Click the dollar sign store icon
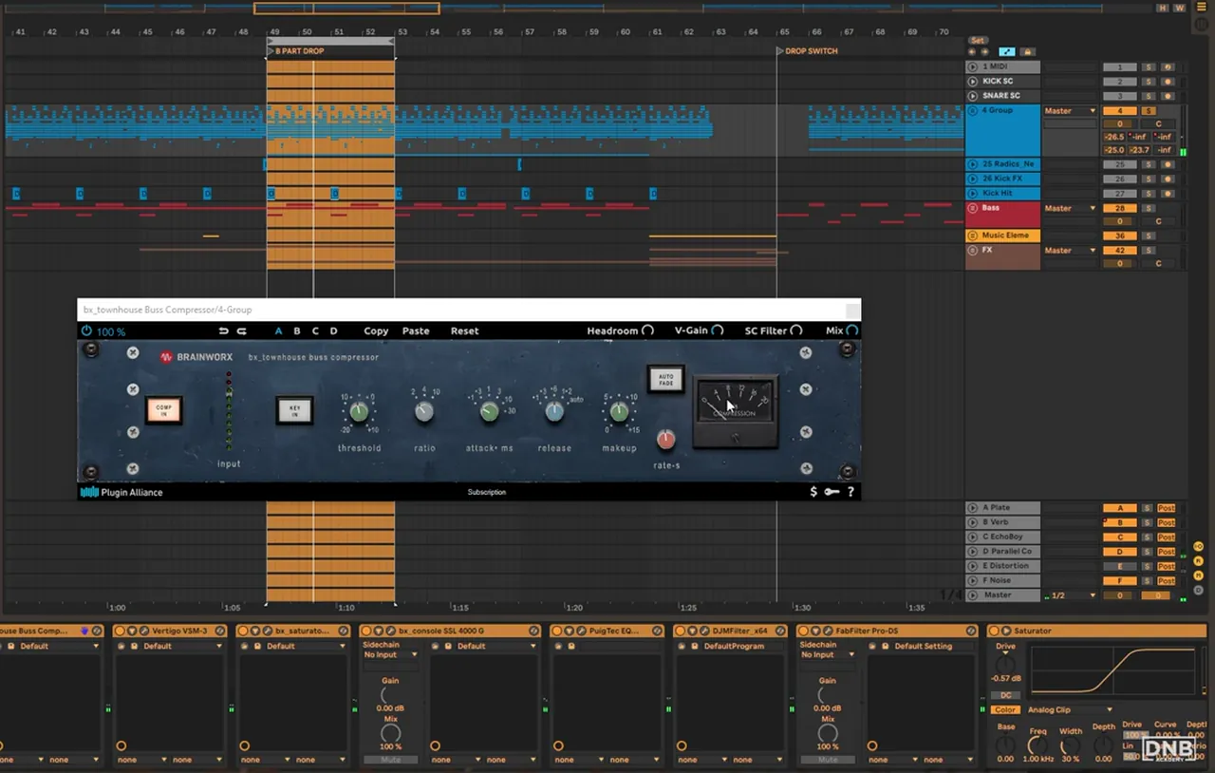Screen dimensions: 1215x773 coord(813,492)
